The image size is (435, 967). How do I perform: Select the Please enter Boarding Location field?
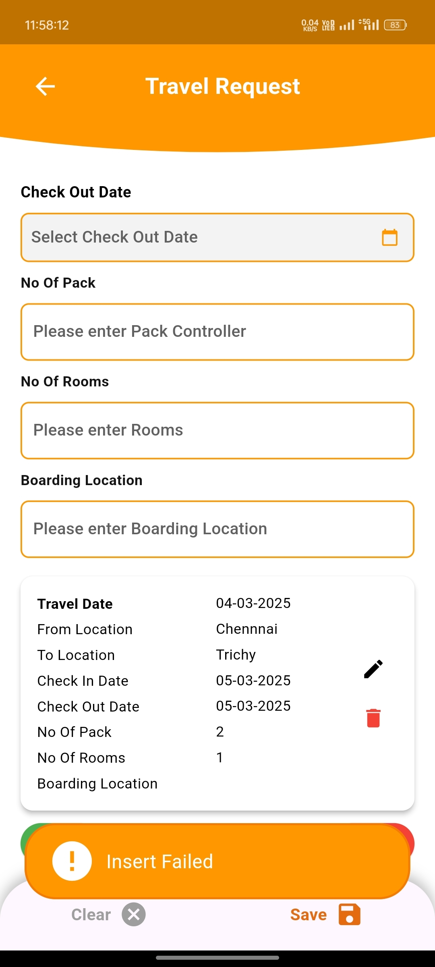(x=217, y=529)
